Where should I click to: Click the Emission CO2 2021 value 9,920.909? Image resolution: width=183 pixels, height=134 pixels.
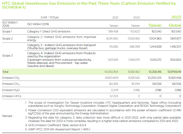(x=112, y=78)
